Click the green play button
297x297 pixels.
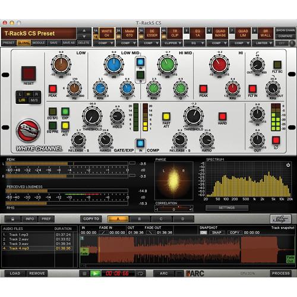[x=95, y=273]
